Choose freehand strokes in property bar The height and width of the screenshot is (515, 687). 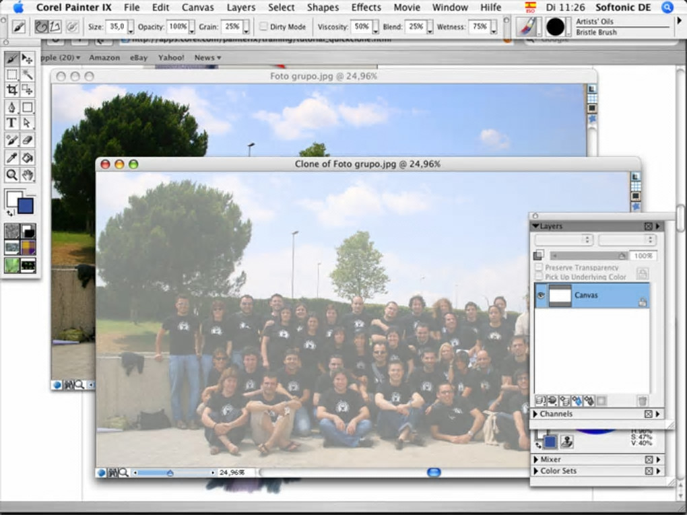point(42,27)
